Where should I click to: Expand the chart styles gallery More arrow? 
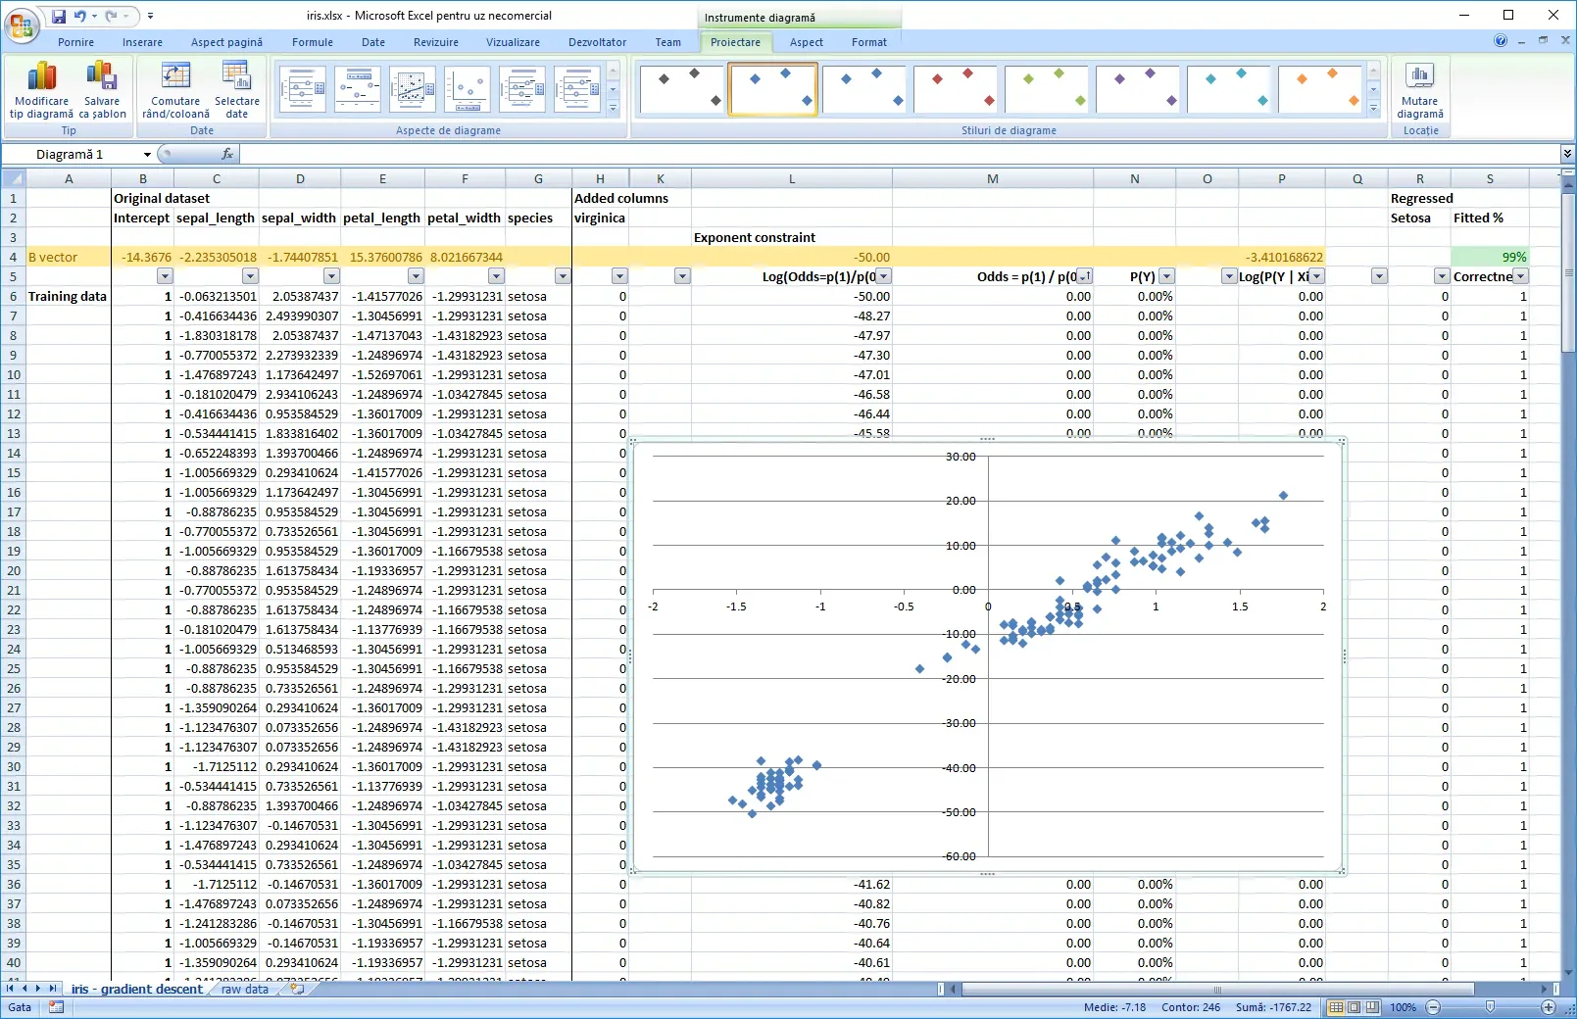[1373, 109]
